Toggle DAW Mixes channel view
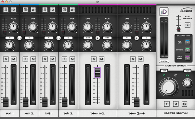195x119 pixels. (x=188, y=58)
